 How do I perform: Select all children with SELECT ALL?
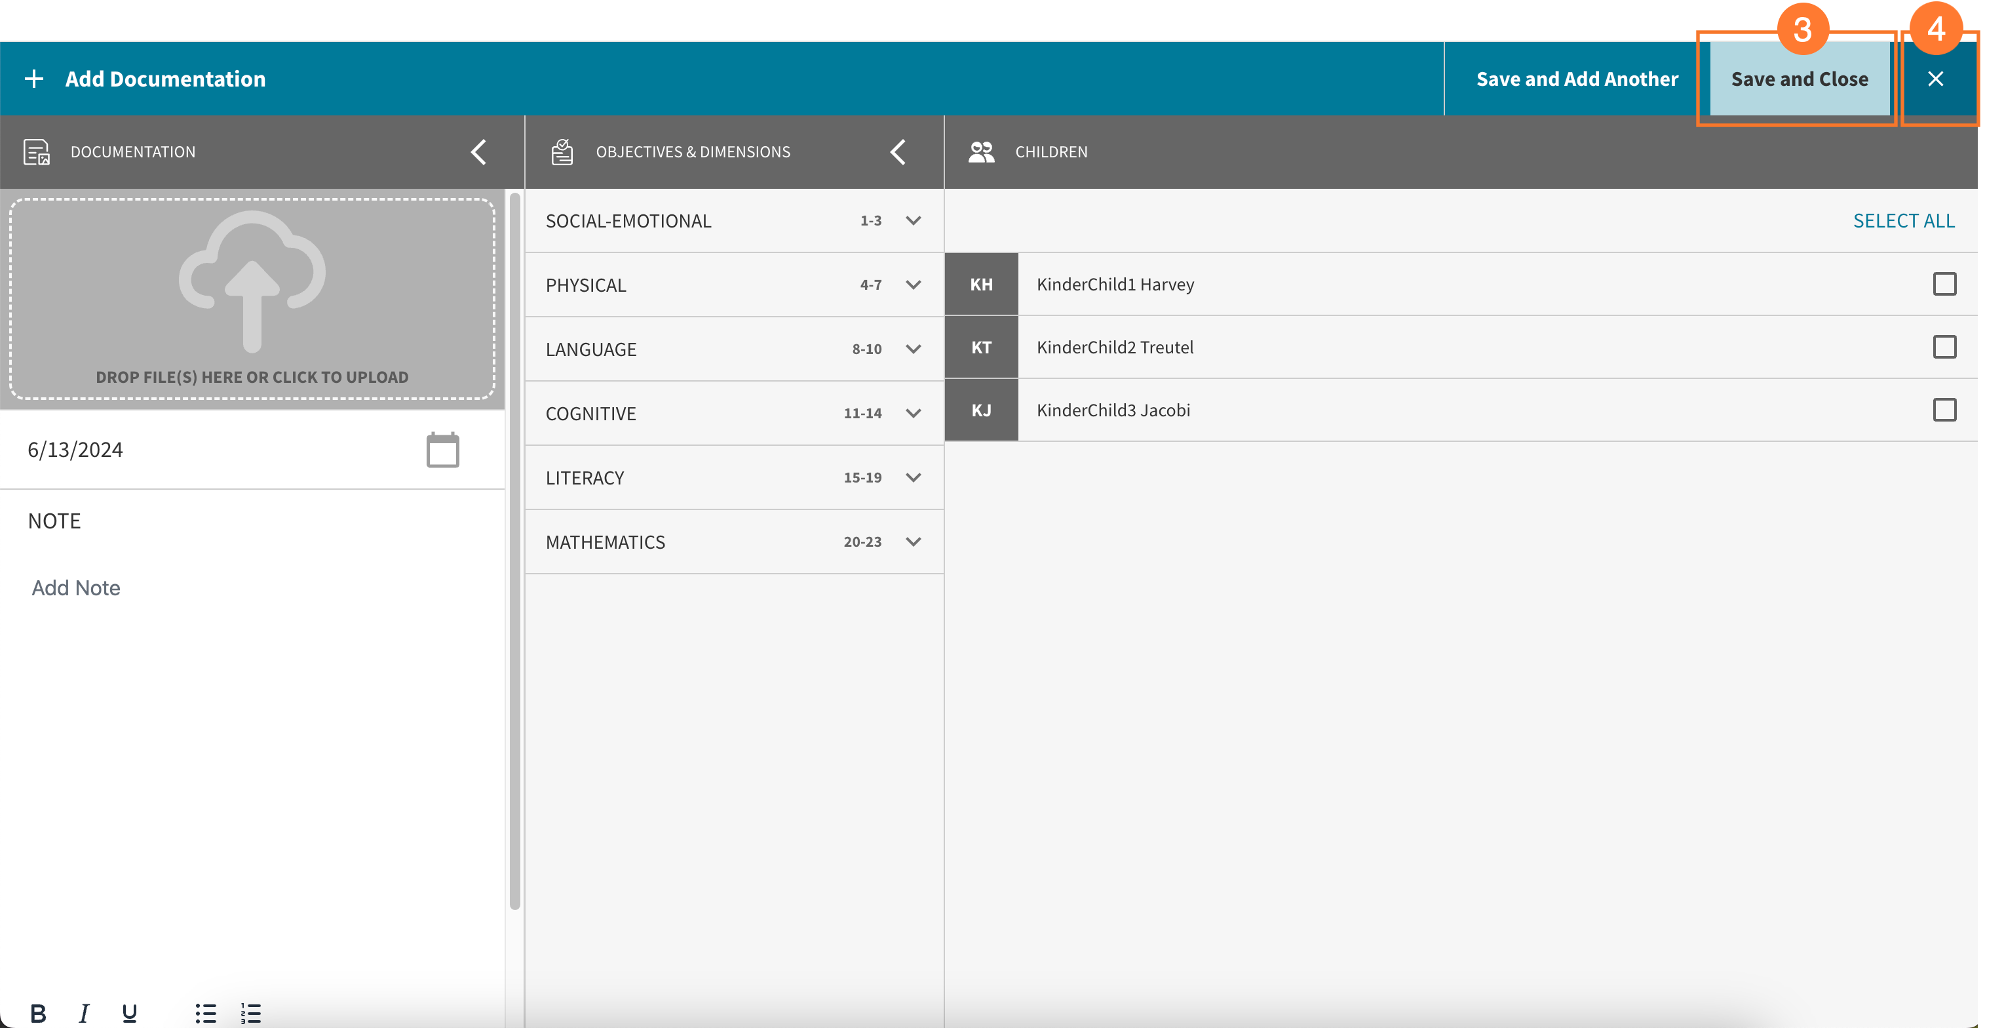(x=1904, y=221)
